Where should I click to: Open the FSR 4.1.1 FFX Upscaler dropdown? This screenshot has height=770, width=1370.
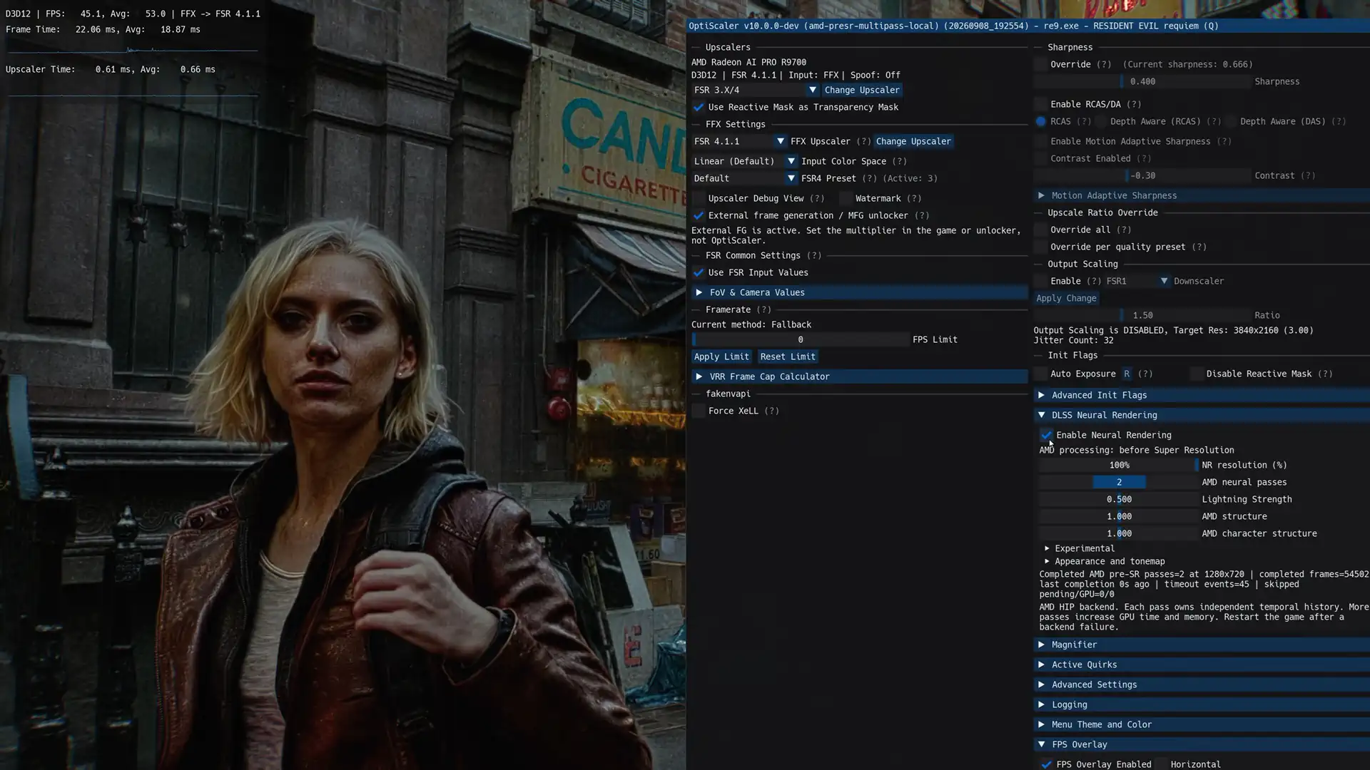tap(739, 141)
